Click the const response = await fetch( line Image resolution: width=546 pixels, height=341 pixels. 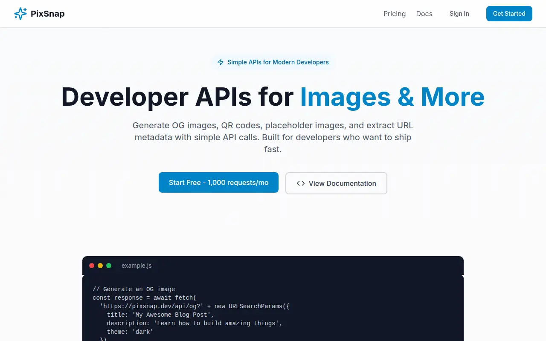(144, 298)
